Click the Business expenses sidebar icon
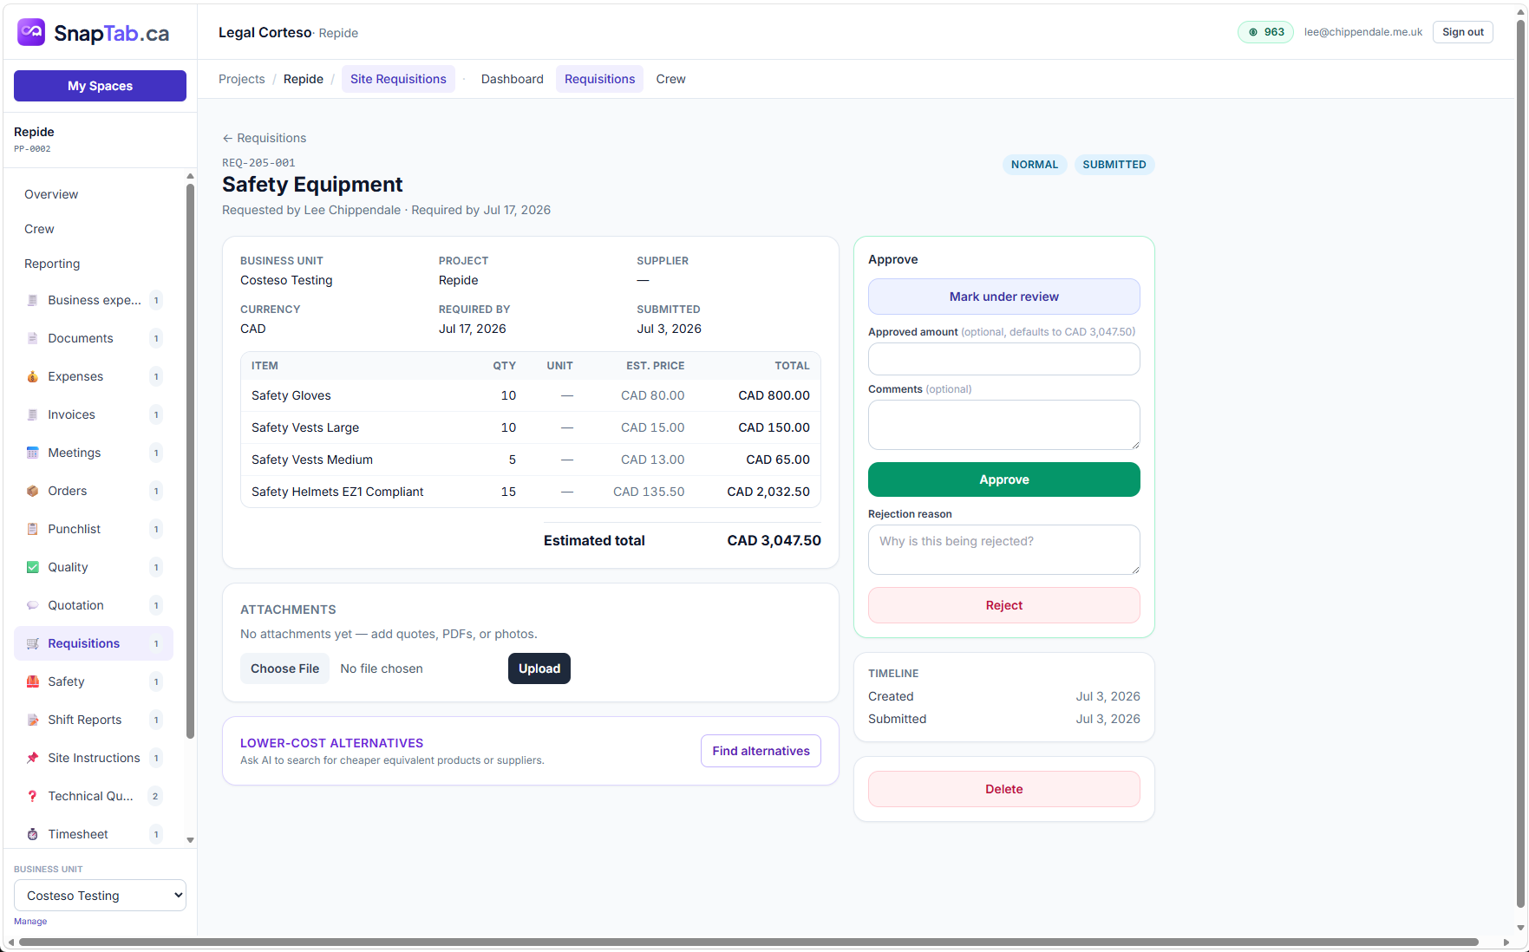 tap(32, 301)
